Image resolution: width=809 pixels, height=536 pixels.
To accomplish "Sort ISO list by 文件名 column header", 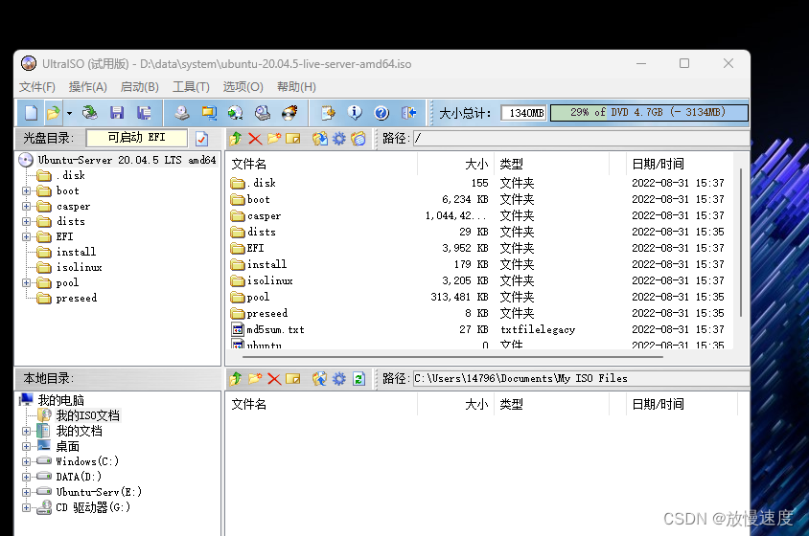I will click(322, 164).
